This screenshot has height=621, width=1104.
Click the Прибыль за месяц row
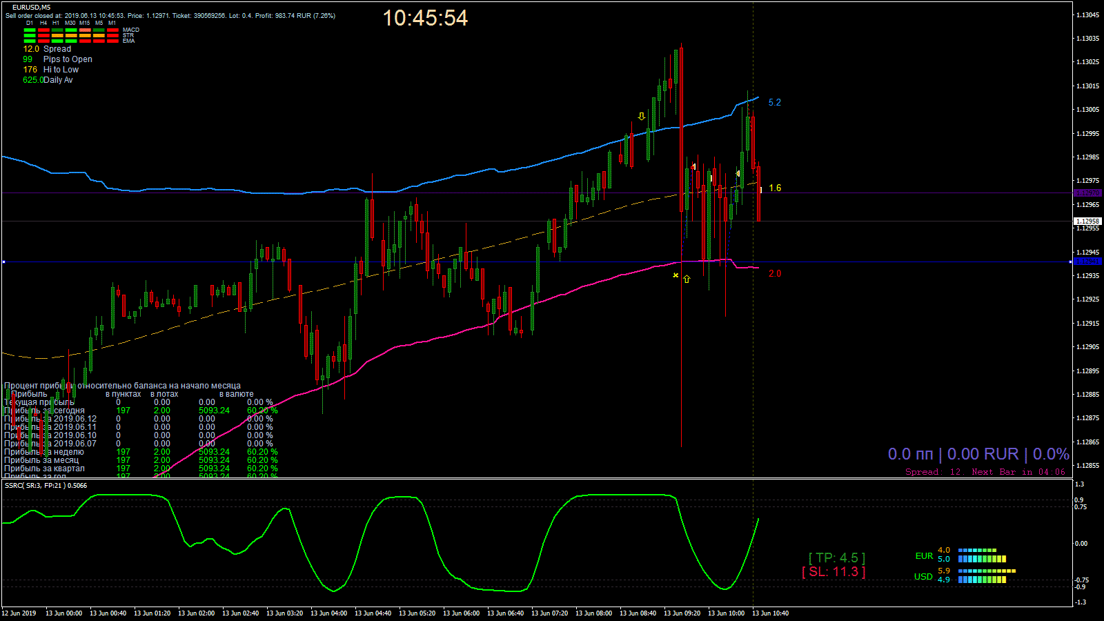[141, 460]
